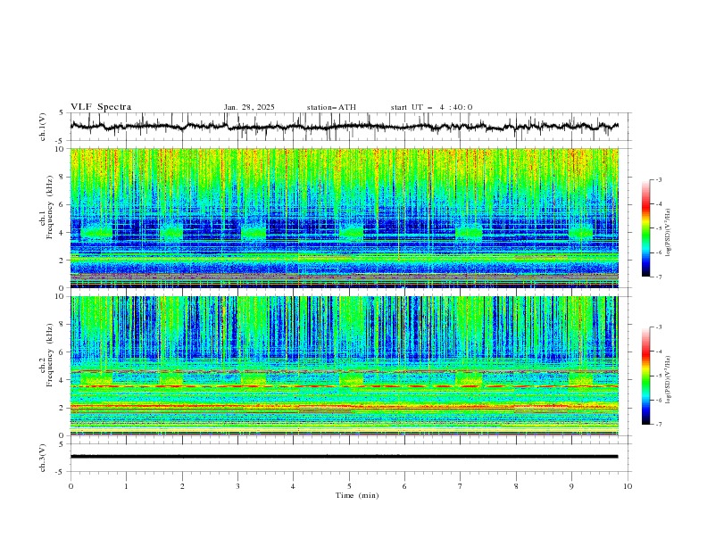Click the time axis tick label '10'
This screenshot has height=546, width=707.
click(x=628, y=486)
